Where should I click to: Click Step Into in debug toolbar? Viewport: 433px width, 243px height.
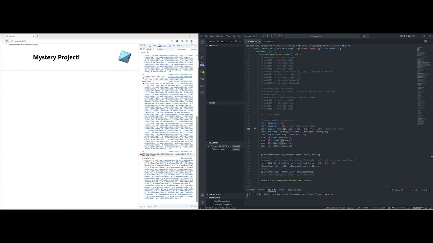pyautogui.click(x=267, y=35)
